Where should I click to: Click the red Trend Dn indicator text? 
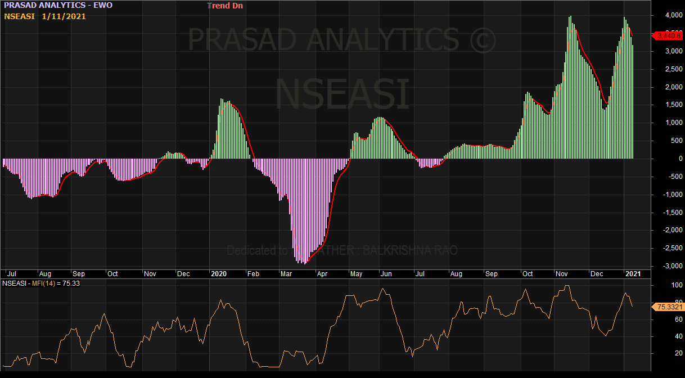click(x=225, y=6)
